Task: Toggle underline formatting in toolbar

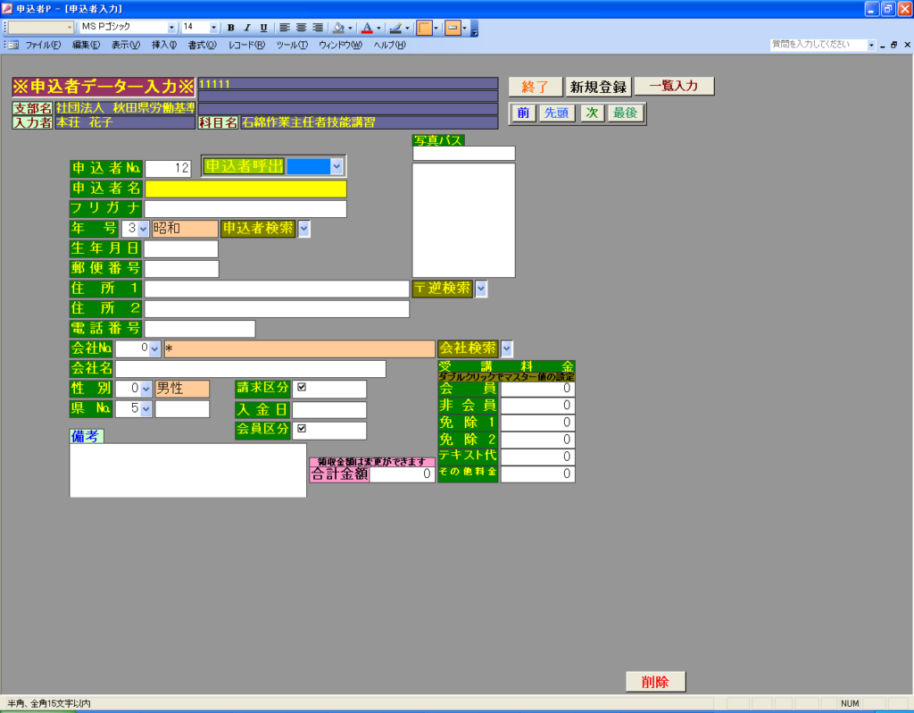Action: [x=263, y=28]
